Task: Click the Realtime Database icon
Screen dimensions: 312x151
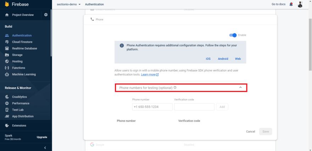Action: click(7, 48)
